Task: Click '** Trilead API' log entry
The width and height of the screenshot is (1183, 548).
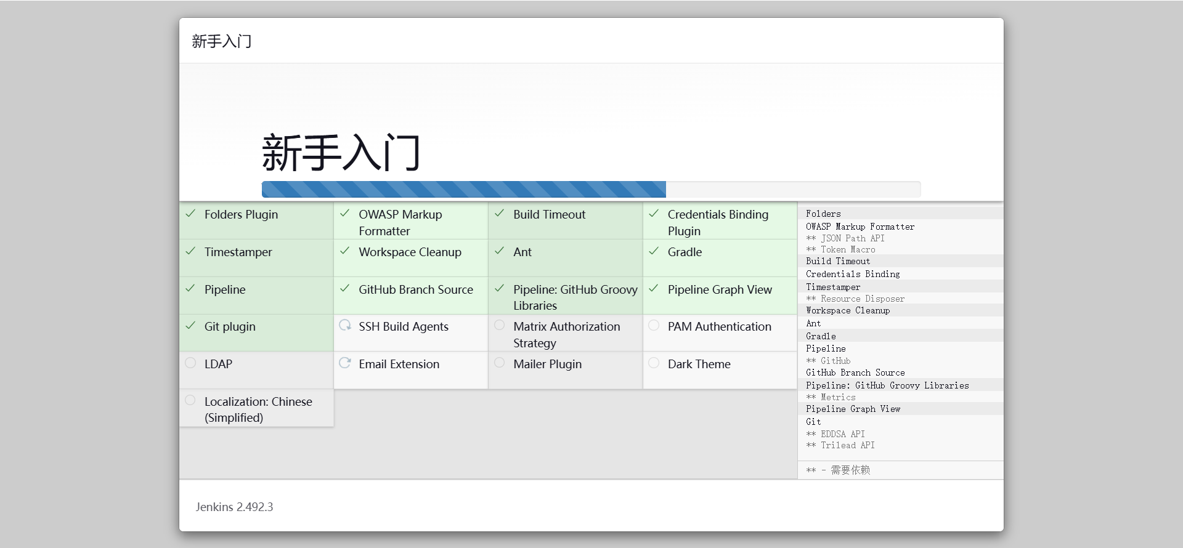Action: [840, 445]
